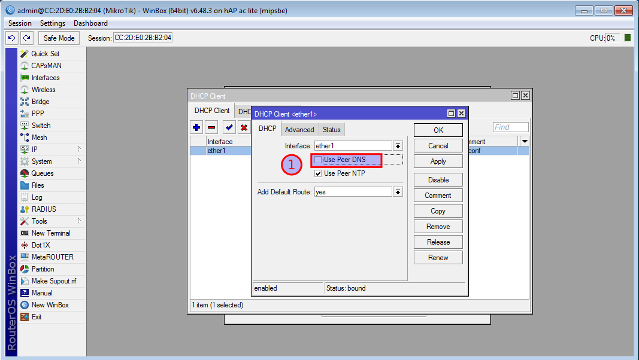This screenshot has height=360, width=639.
Task: Click the OK button
Action: [x=438, y=130]
